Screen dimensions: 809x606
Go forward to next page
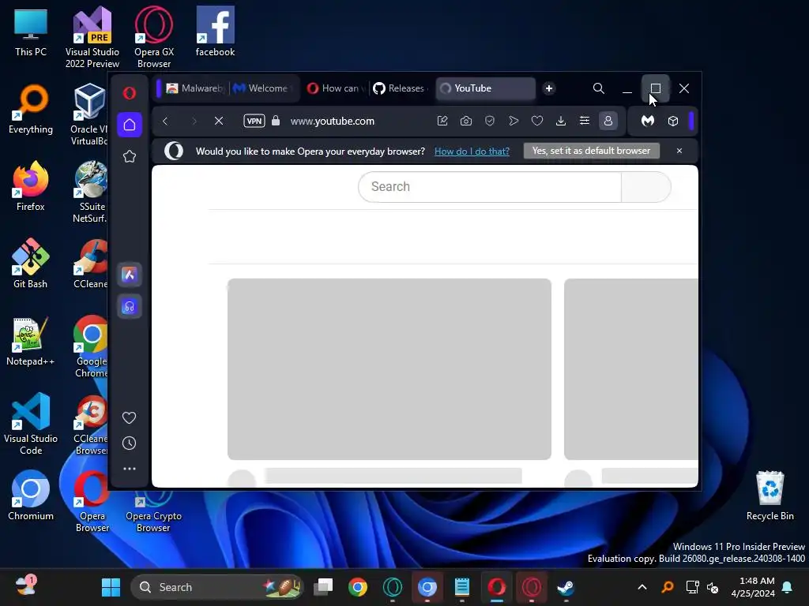point(194,121)
